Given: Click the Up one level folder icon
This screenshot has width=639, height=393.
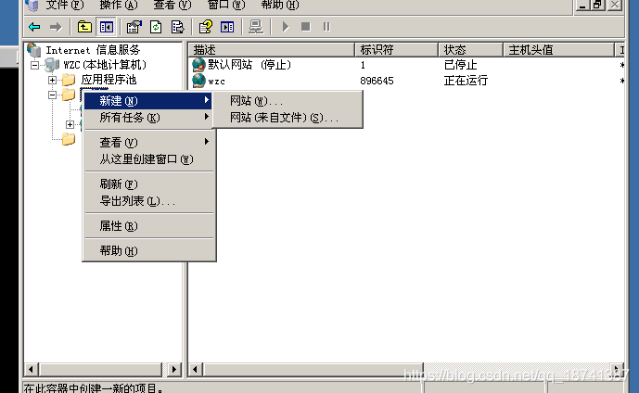Looking at the screenshot, I should pos(84,27).
